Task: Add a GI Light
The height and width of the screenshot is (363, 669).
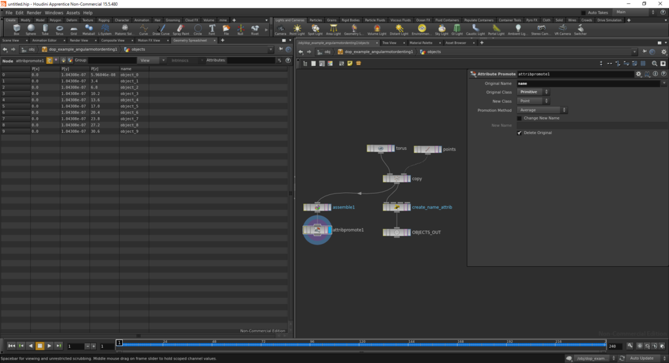Action: coord(457,29)
